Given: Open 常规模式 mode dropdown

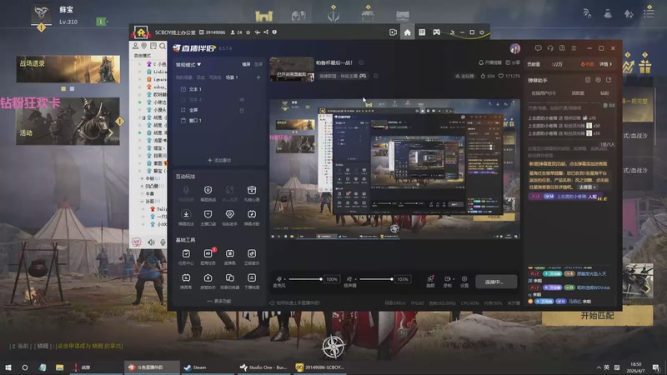Looking at the screenshot, I should click(x=188, y=65).
